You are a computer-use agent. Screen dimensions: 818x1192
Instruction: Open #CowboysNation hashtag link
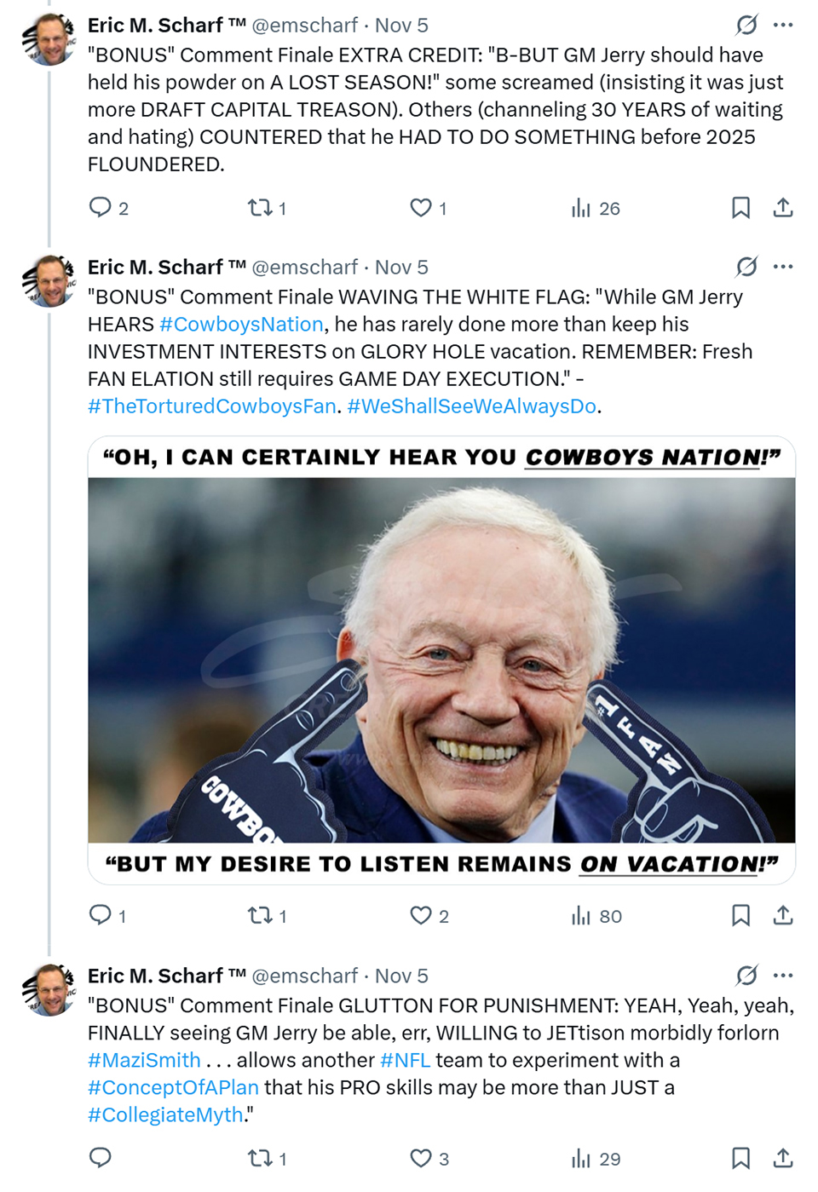(x=241, y=325)
